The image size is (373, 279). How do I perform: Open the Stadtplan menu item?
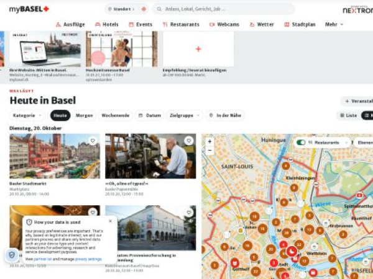coord(300,24)
